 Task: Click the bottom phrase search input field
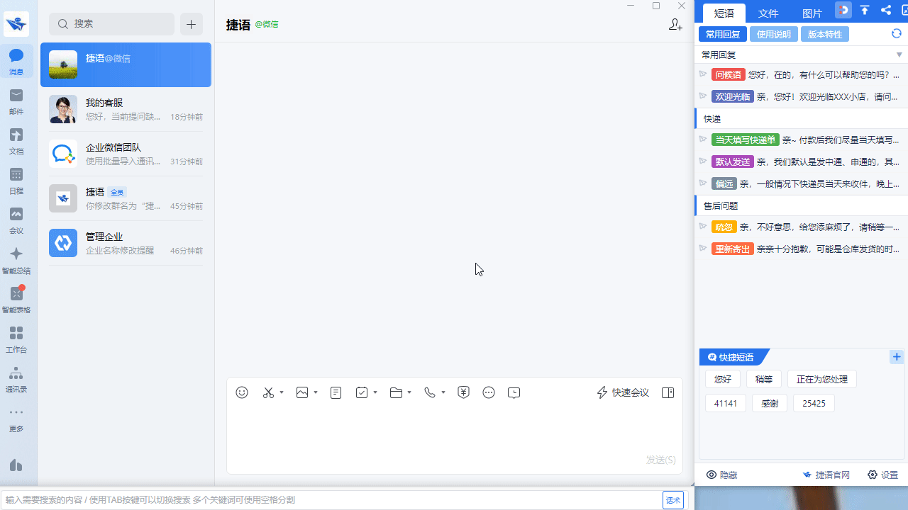332,500
